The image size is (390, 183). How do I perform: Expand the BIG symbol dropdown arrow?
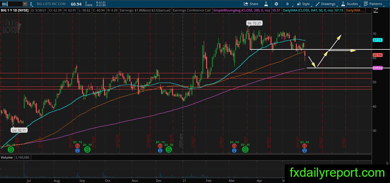25,4
